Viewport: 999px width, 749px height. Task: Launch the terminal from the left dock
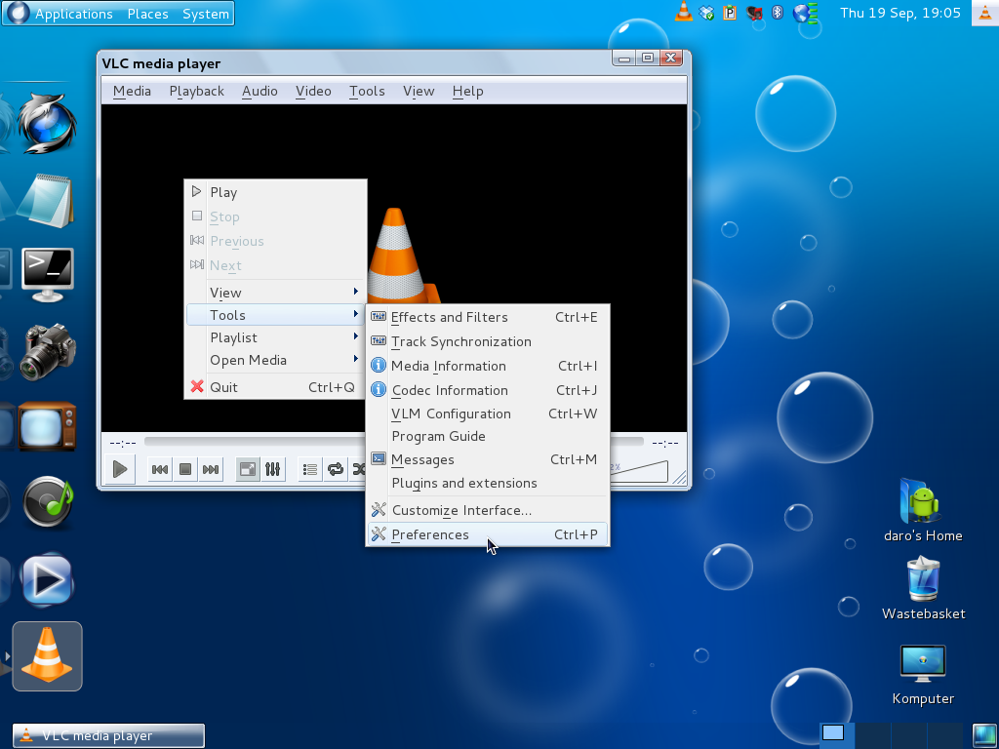point(47,273)
